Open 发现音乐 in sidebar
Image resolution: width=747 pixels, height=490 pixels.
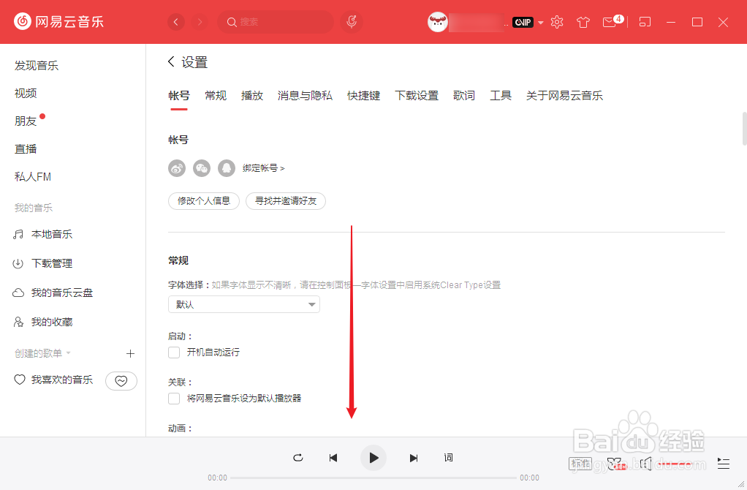[x=37, y=66]
